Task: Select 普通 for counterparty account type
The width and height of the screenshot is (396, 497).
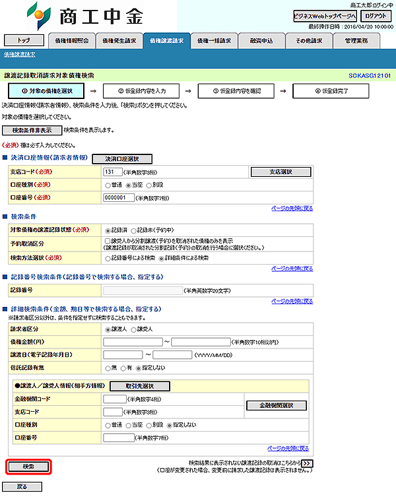Action: pos(108,425)
